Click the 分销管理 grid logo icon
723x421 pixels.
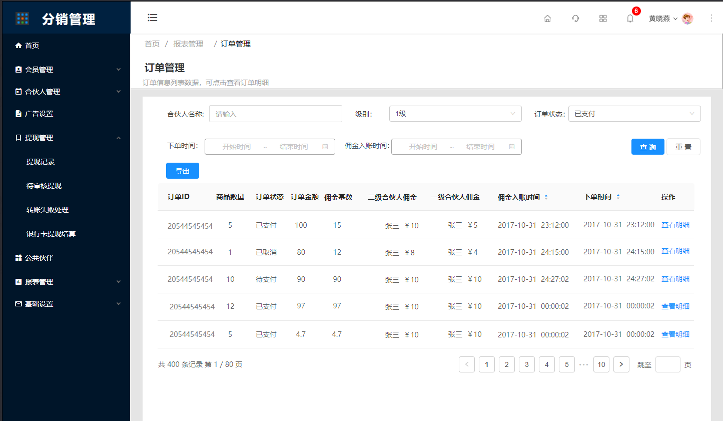23,19
